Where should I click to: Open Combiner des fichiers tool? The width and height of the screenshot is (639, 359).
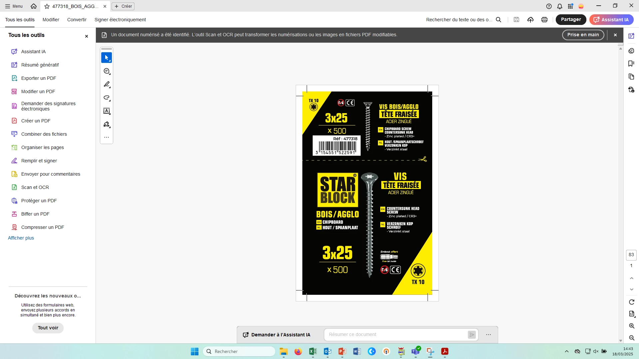[44, 134]
